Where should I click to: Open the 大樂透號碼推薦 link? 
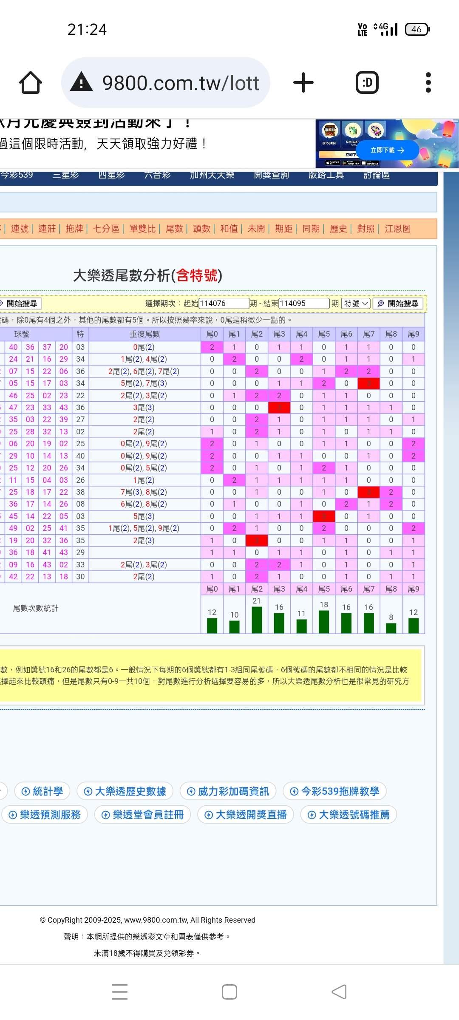pyautogui.click(x=348, y=815)
